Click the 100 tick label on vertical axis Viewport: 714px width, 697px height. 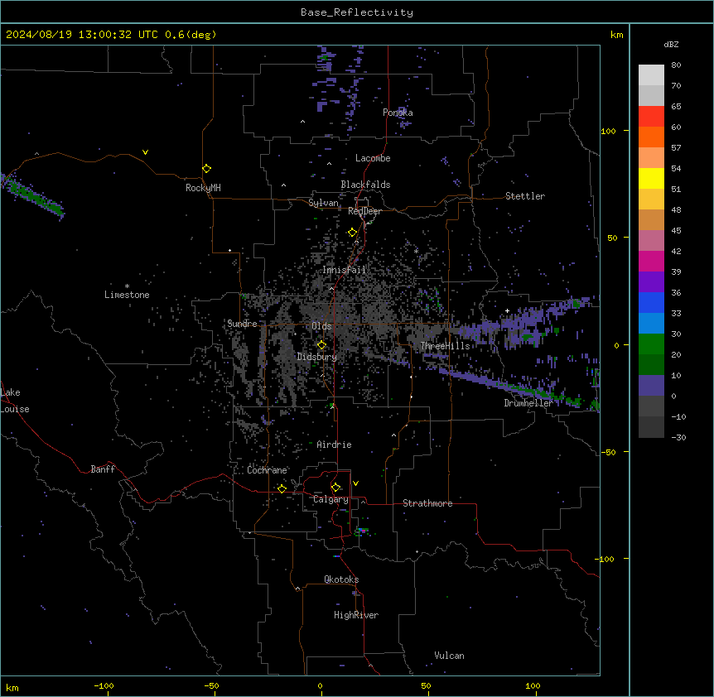608,131
